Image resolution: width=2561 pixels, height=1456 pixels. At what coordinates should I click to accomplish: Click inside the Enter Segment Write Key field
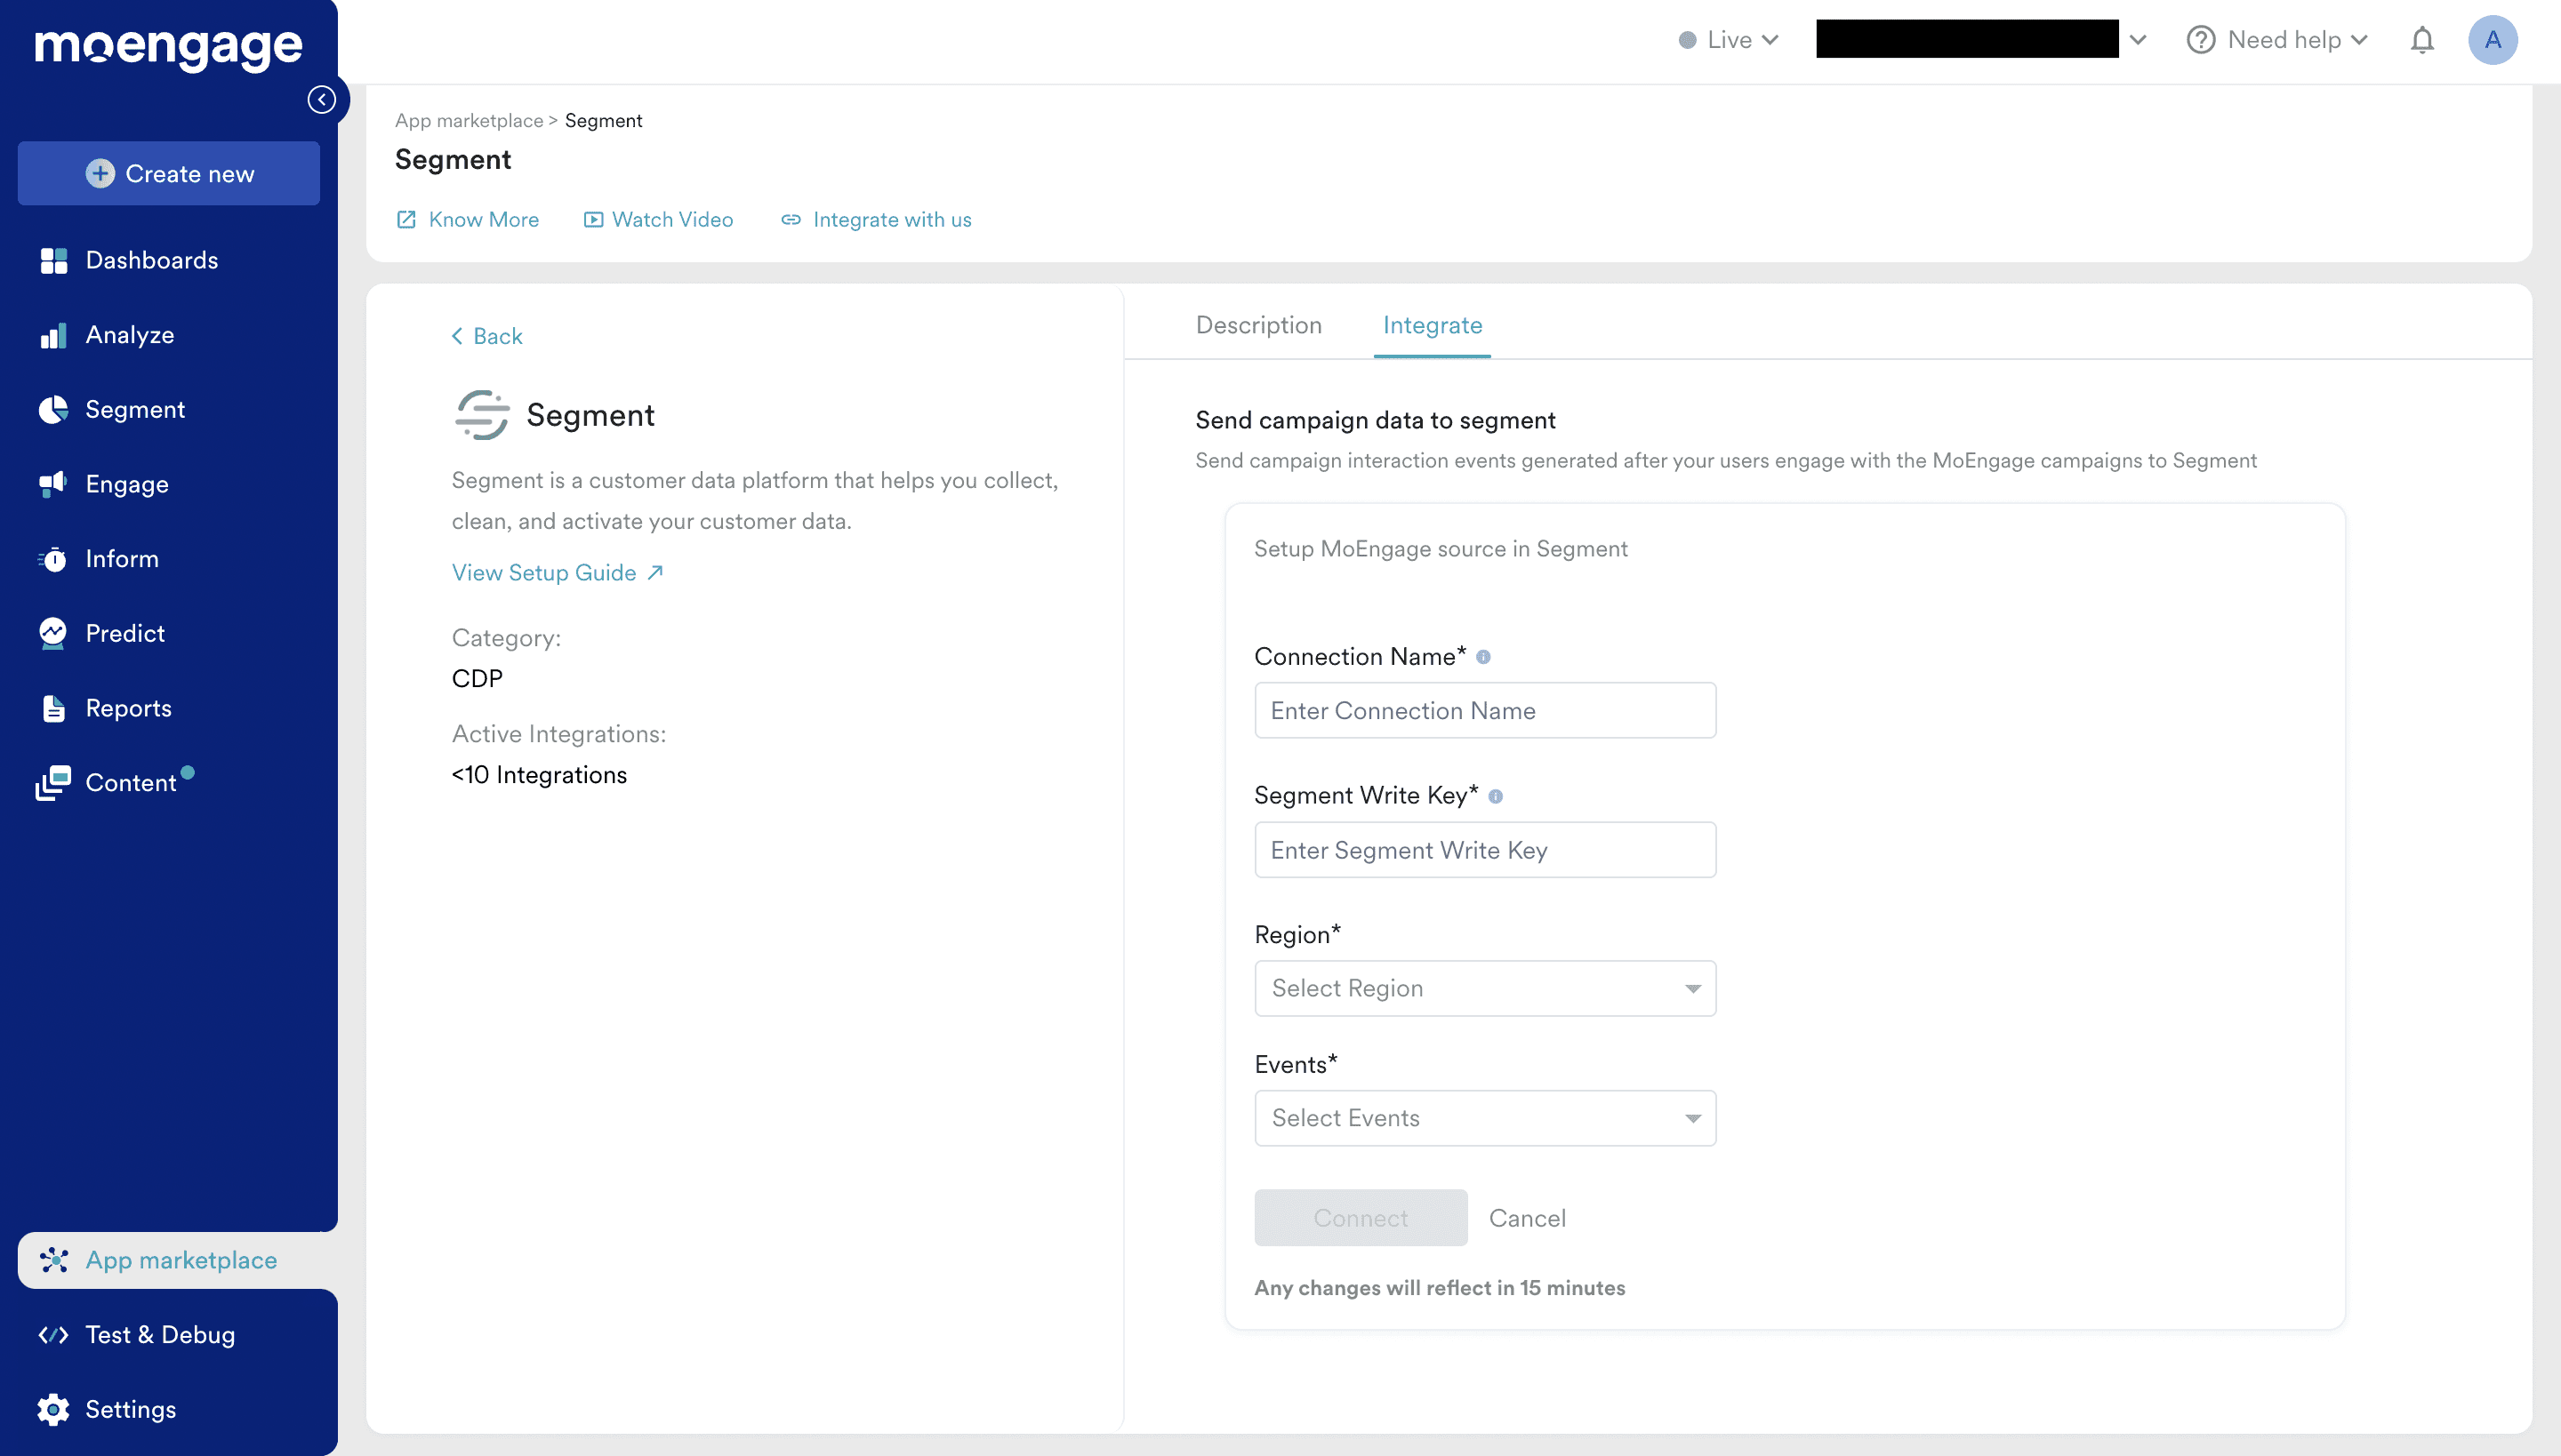click(1485, 849)
